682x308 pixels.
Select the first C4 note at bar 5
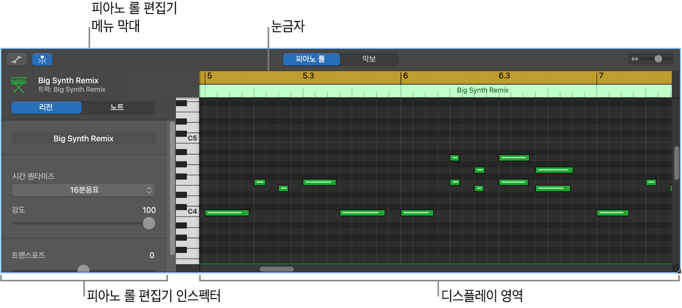[227, 213]
